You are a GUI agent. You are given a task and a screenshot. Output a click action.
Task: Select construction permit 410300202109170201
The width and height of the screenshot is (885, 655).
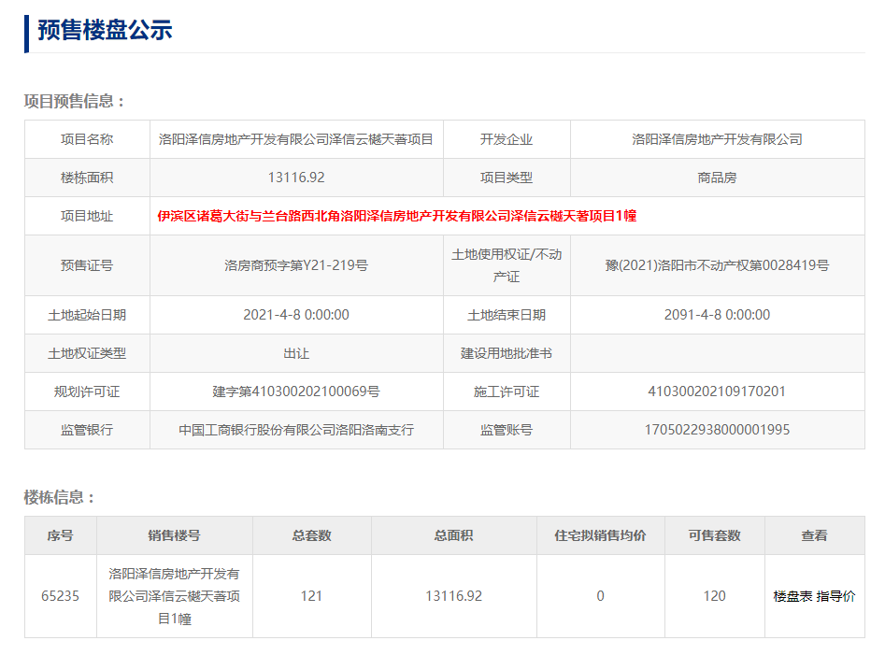pos(718,392)
